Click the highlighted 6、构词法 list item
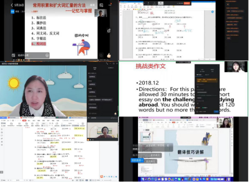Viewport: 249px width, 182px height. pos(39,44)
